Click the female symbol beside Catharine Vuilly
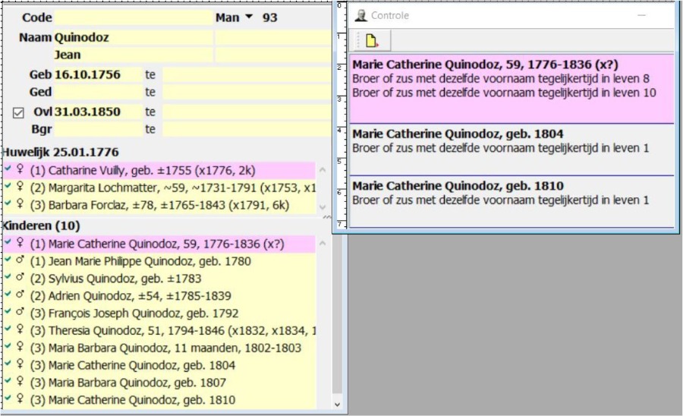Image resolution: width=683 pixels, height=416 pixels. pyautogui.click(x=20, y=170)
